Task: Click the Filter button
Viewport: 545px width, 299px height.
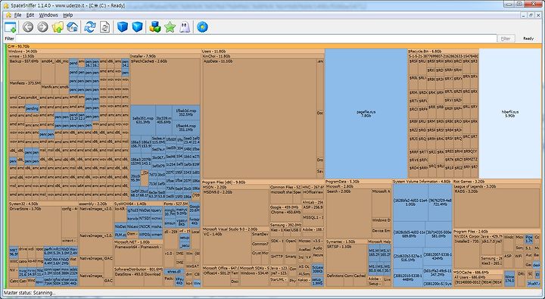Action: pyautogui.click(x=506, y=39)
